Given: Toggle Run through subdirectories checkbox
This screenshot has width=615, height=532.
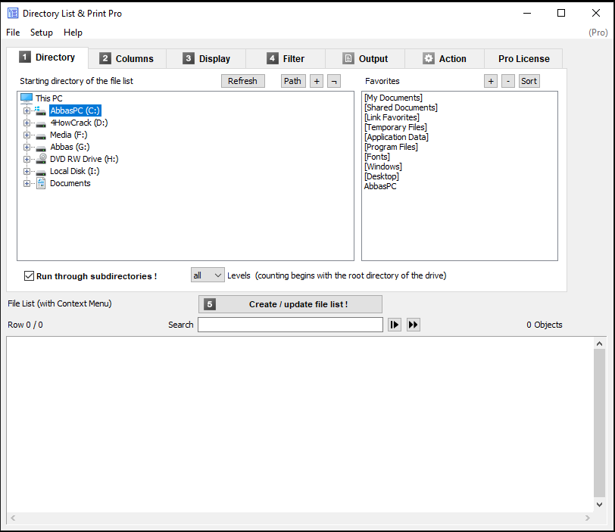Looking at the screenshot, I should click(x=29, y=275).
